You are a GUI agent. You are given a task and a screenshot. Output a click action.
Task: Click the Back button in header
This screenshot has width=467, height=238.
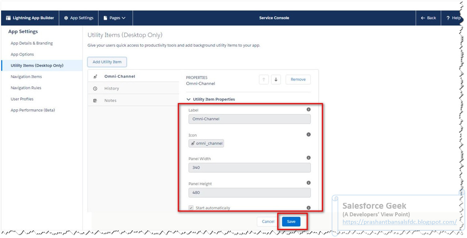[x=429, y=18]
